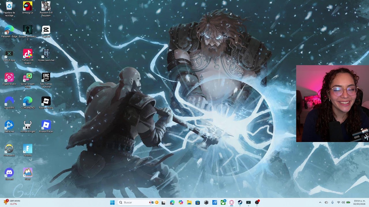Screen dimensions: 369x207
Task: Click the webcam overlay of the streamer
Action: click(332, 103)
